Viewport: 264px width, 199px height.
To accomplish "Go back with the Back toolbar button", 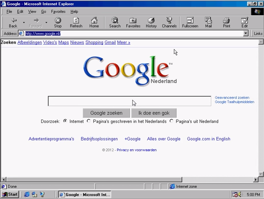I will tap(13, 22).
